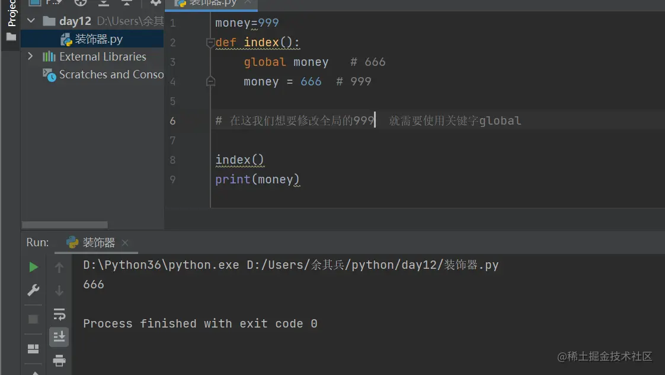Expand External Libraries node
The height and width of the screenshot is (375, 665).
30,56
